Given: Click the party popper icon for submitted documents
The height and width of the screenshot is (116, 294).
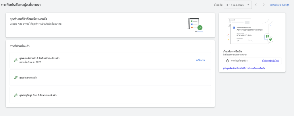Looking at the screenshot, I should pos(16,78).
